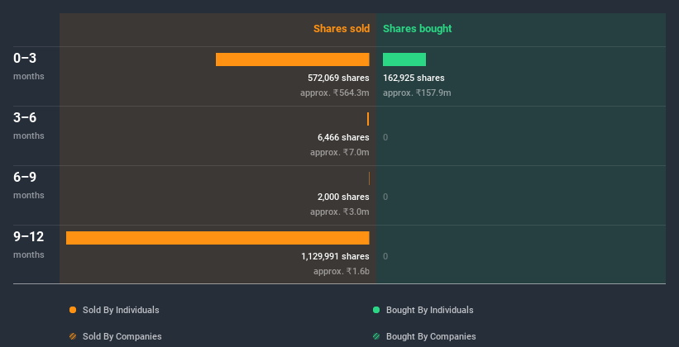
Task: Click the 6,466 shares value
Action: (343, 137)
